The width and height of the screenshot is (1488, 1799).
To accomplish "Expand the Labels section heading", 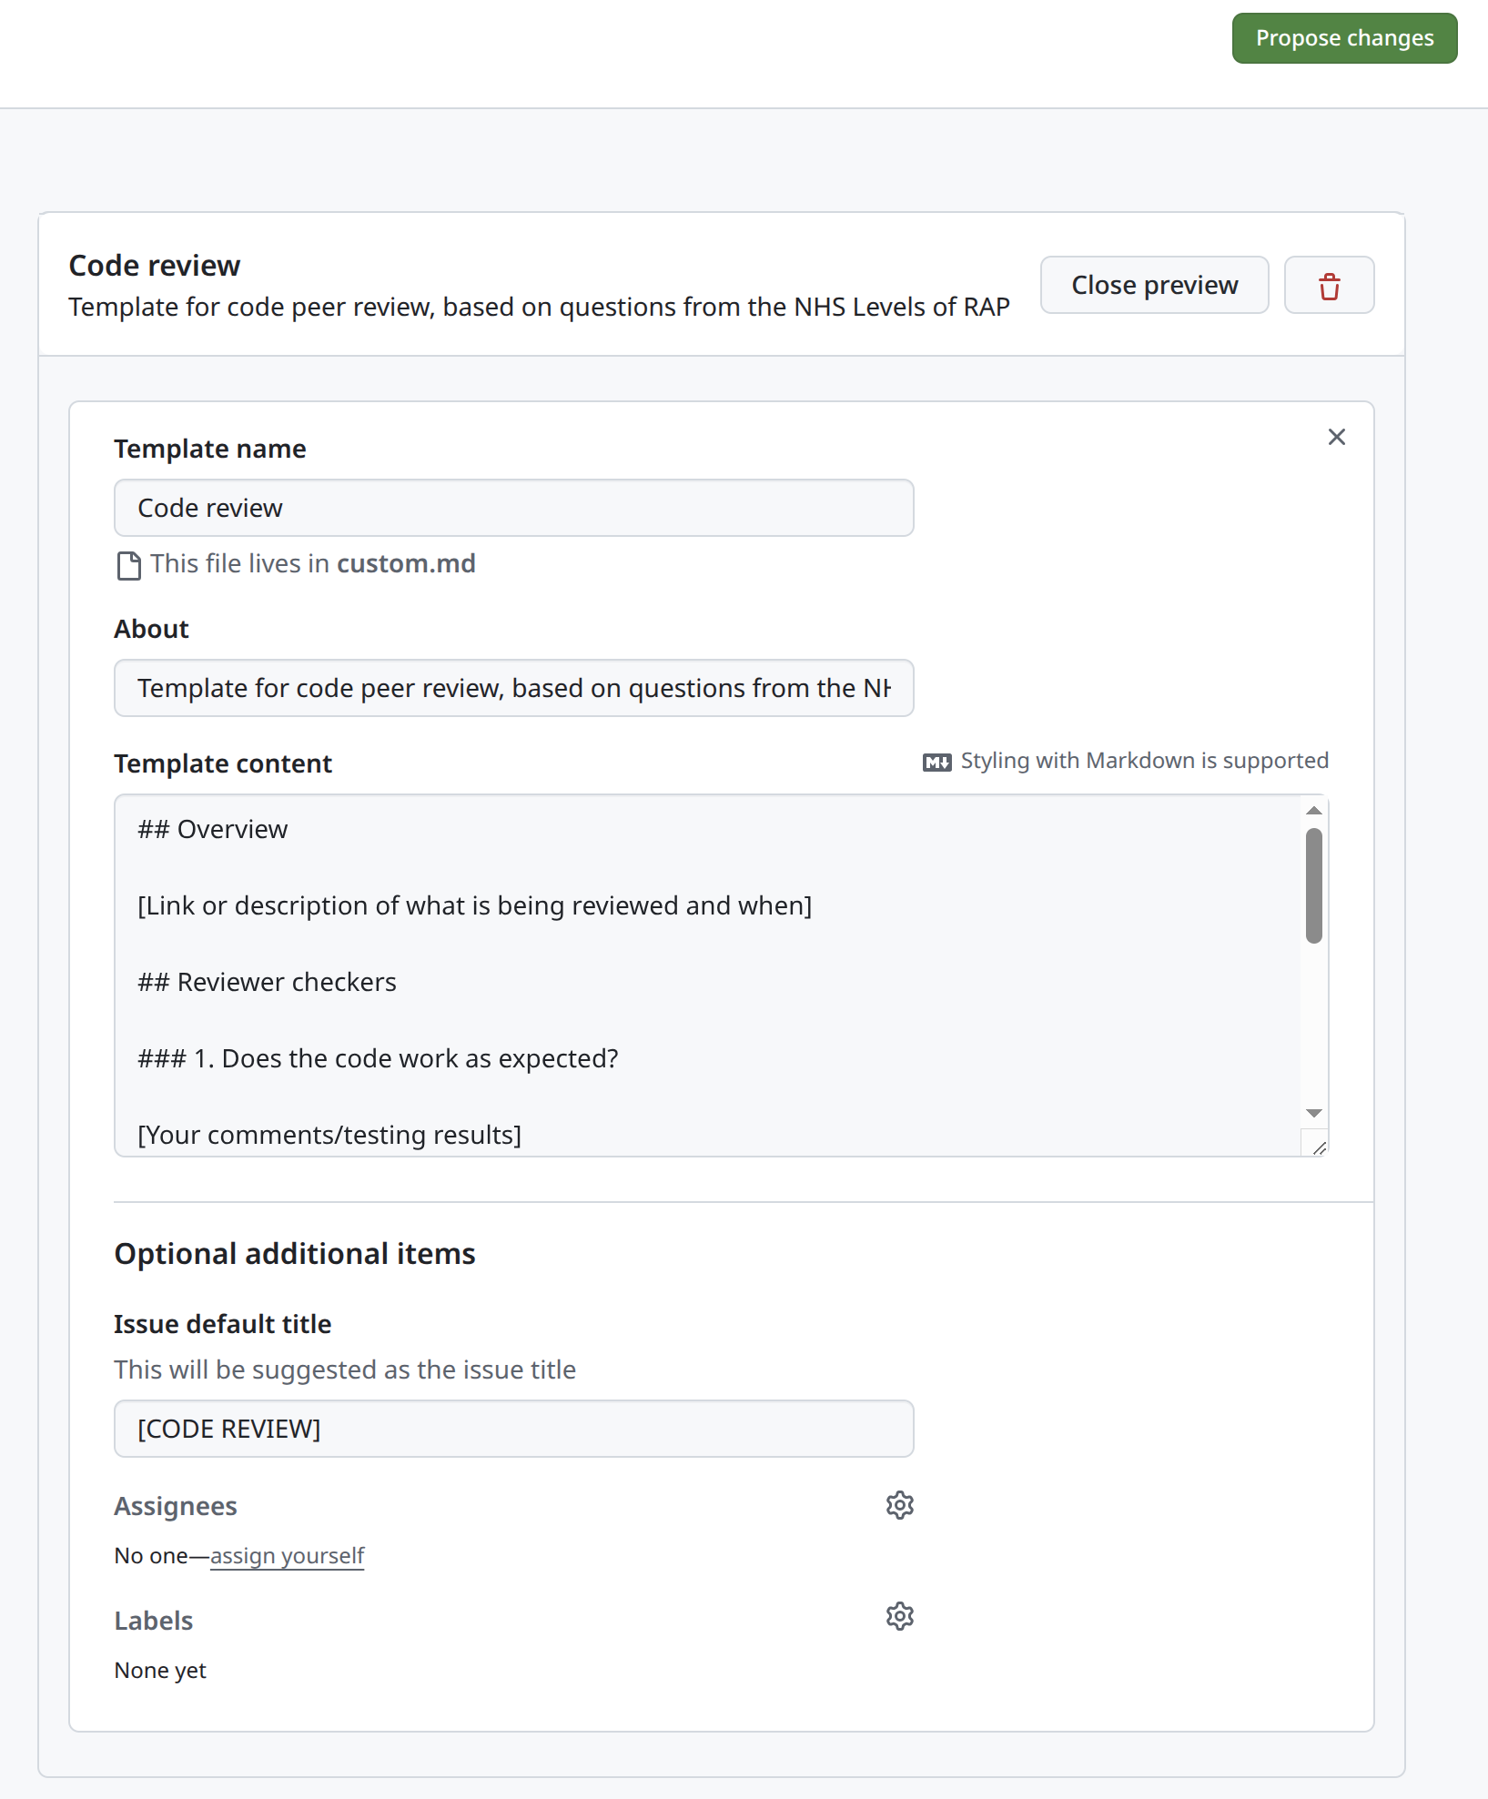I will point(154,1621).
